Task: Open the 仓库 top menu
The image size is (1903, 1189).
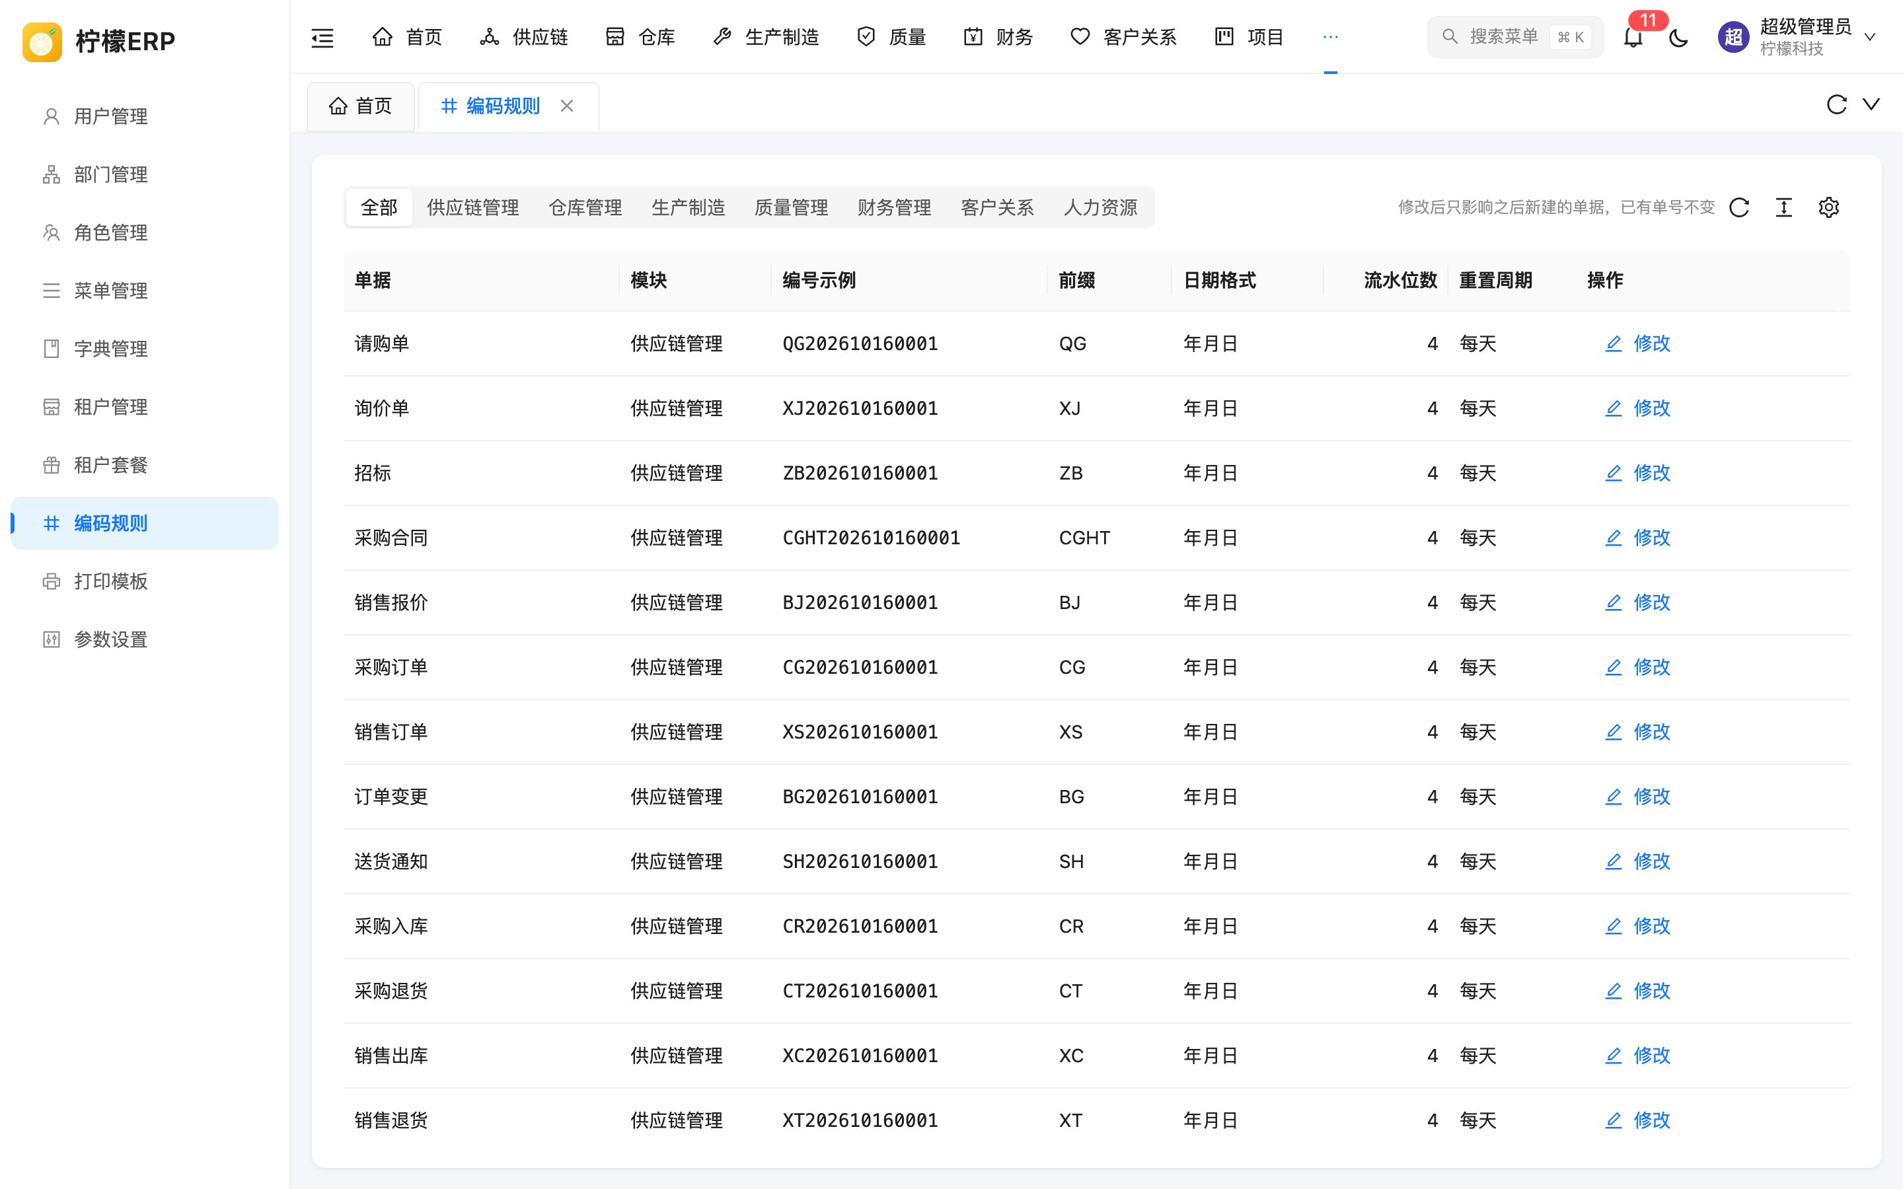Action: coord(640,37)
